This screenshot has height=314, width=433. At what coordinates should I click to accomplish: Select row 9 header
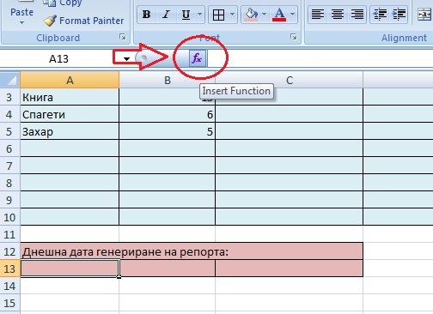point(9,200)
